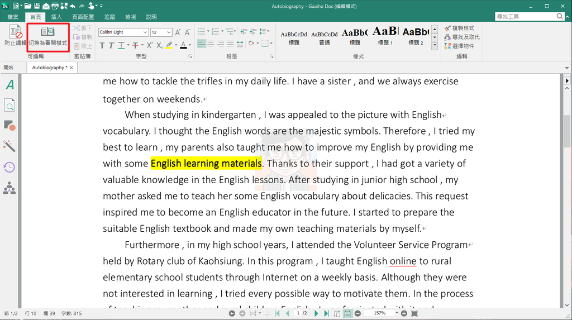
Task: Send document by email envelope icon
Action: [46, 6]
